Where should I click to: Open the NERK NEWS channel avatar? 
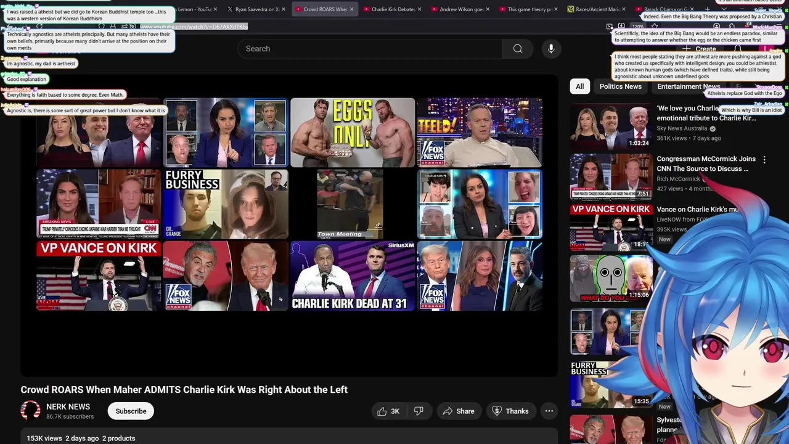tap(30, 411)
